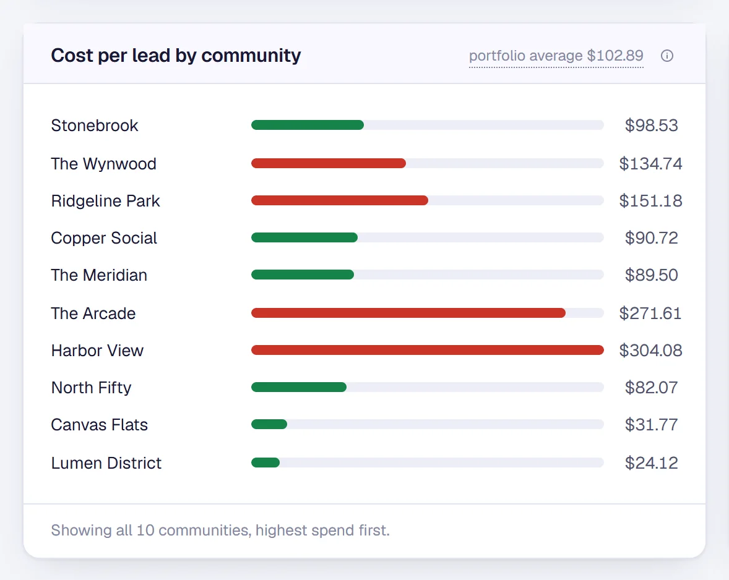This screenshot has height=580, width=729.
Task: Select The Wynwood community label
Action: (104, 163)
